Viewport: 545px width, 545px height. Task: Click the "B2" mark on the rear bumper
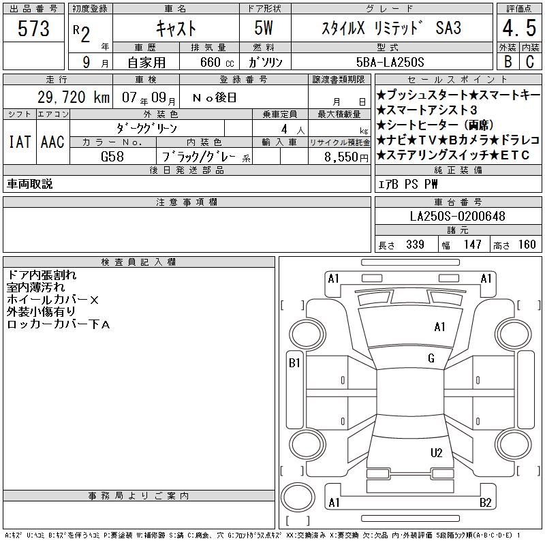[x=485, y=503]
